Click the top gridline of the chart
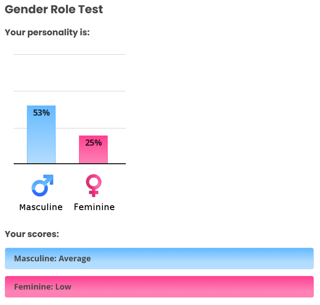This screenshot has width=320, height=305. [x=69, y=54]
